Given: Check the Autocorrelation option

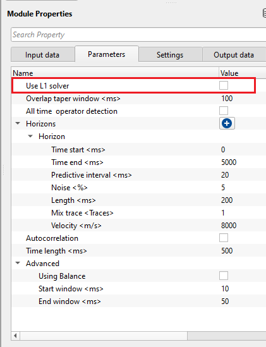Looking at the screenshot, I should (x=224, y=238).
